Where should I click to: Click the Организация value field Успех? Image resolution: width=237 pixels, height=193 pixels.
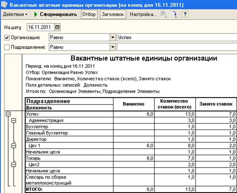[177, 37]
